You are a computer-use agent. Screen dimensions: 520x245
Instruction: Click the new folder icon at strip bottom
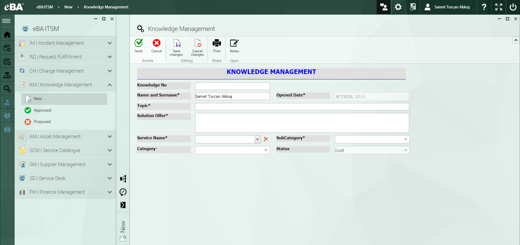pyautogui.click(x=123, y=238)
